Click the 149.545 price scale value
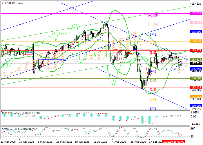The width and height of the screenshot is (203, 145). [x=196, y=109]
